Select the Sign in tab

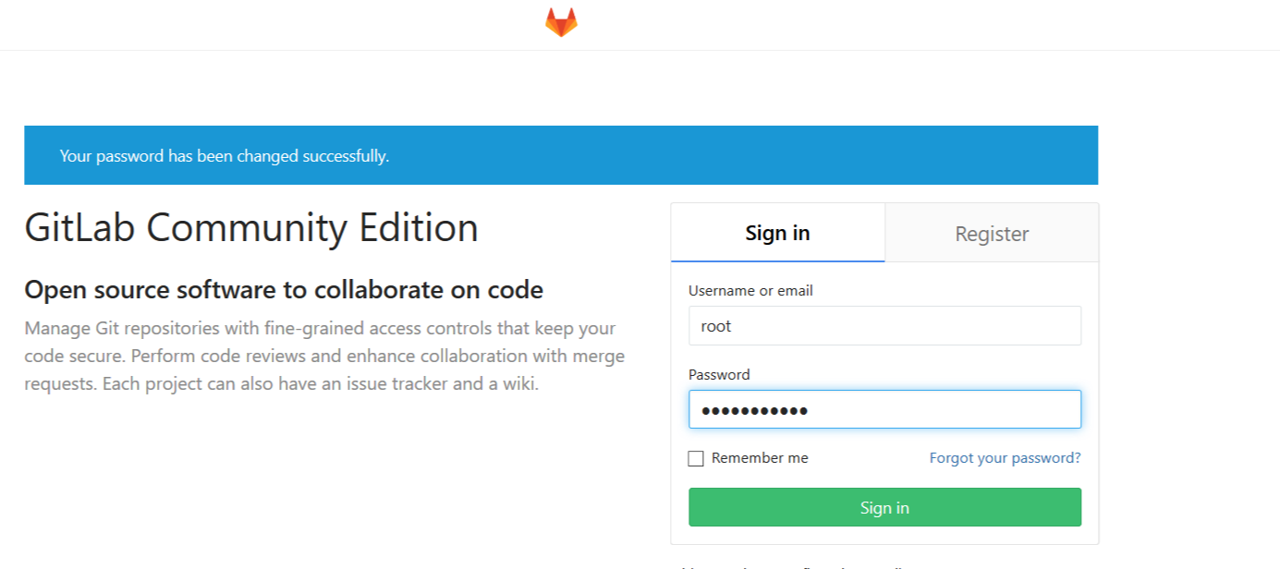click(777, 234)
